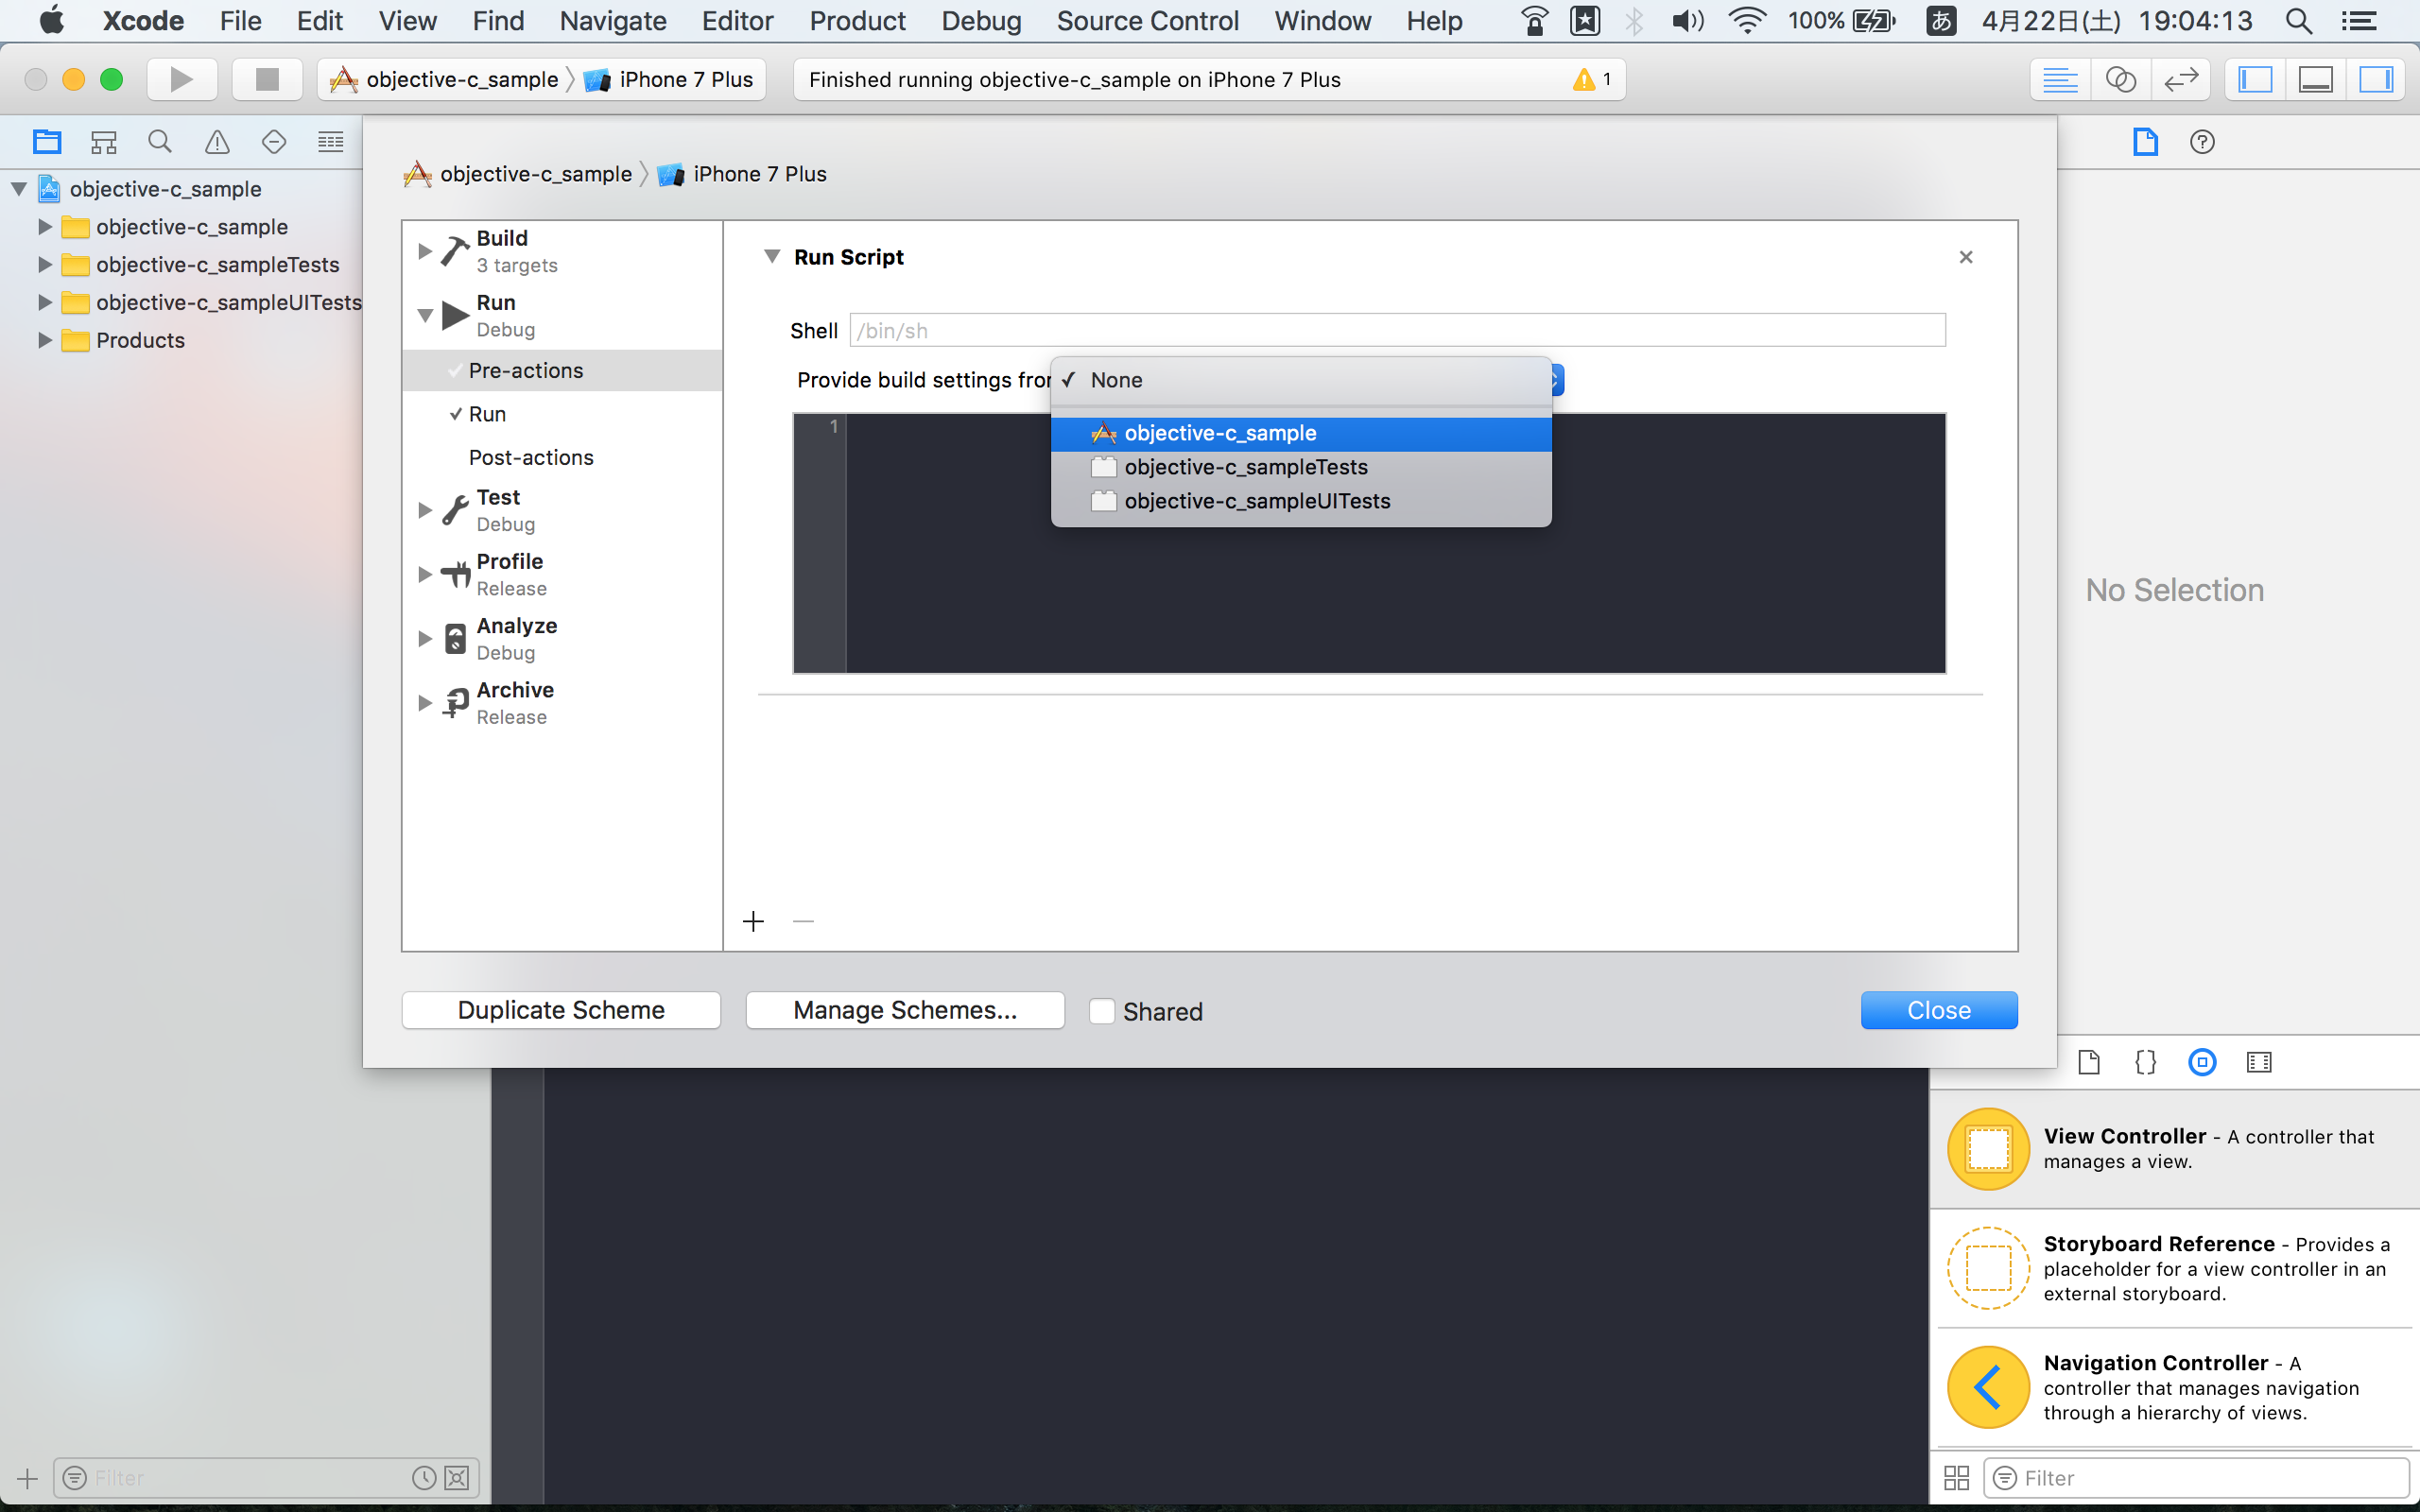This screenshot has height=1512, width=2420.
Task: Toggle the Debug area visibility
Action: pos(2316,79)
